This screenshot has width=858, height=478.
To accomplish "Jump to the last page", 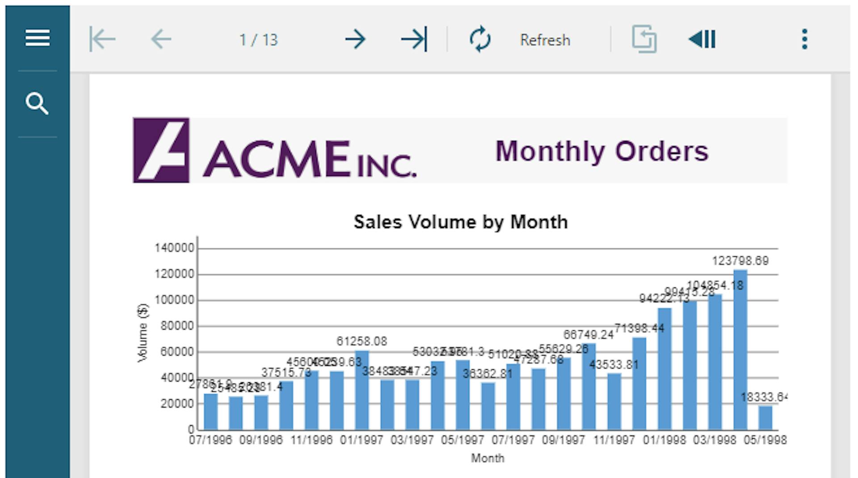I will [x=414, y=39].
